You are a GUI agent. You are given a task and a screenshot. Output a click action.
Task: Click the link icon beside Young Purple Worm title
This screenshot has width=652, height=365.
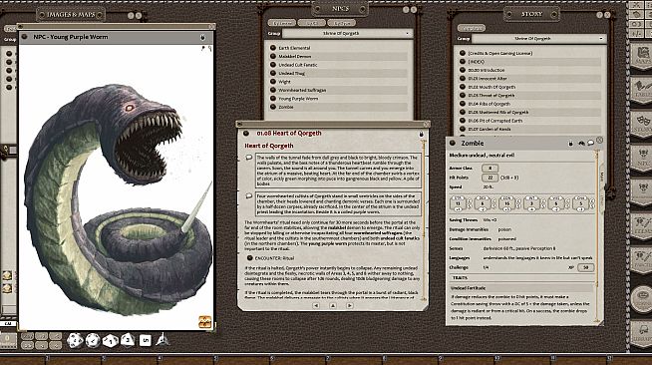coord(24,37)
